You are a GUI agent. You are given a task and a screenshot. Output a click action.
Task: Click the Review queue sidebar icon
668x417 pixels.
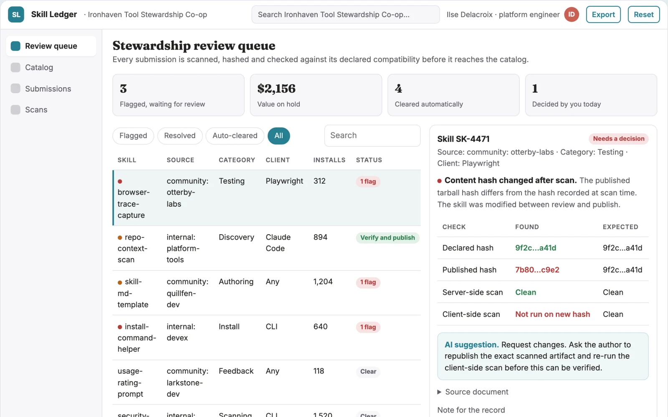point(15,46)
